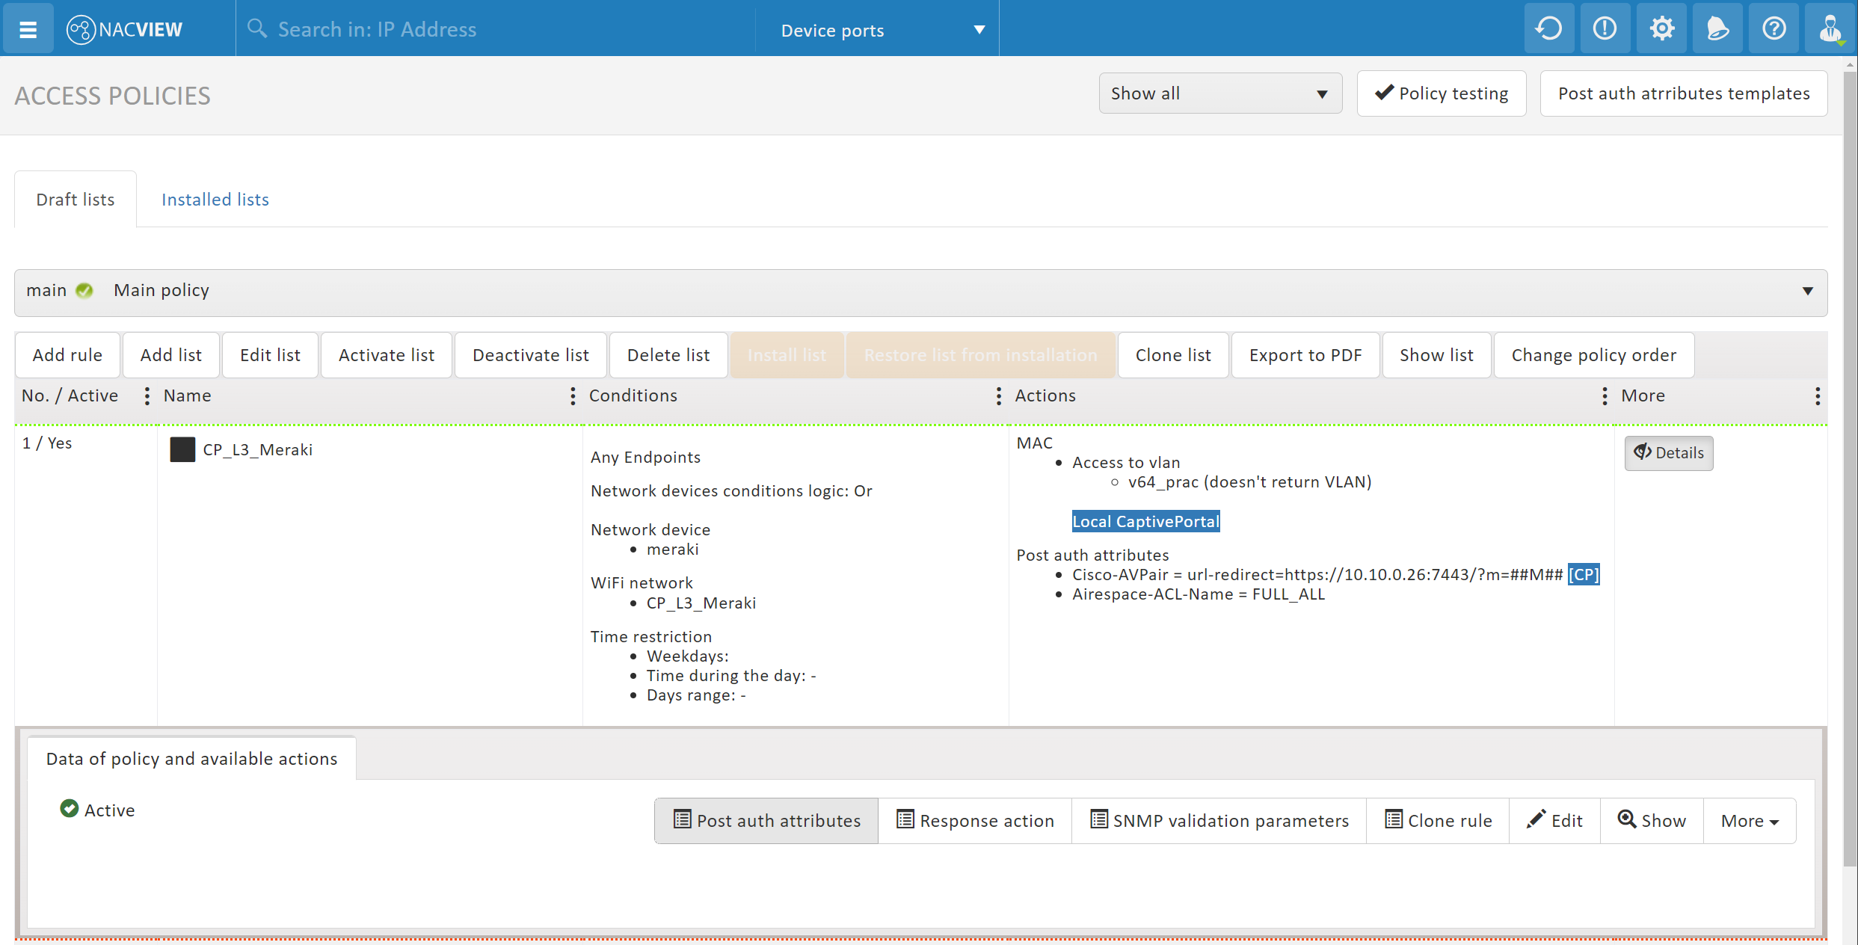Select Data of policy and available actions tab
This screenshot has width=1858, height=945.
tap(192, 759)
